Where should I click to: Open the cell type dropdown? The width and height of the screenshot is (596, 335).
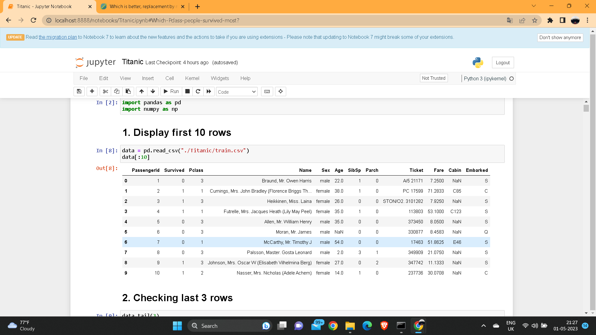pos(237,92)
